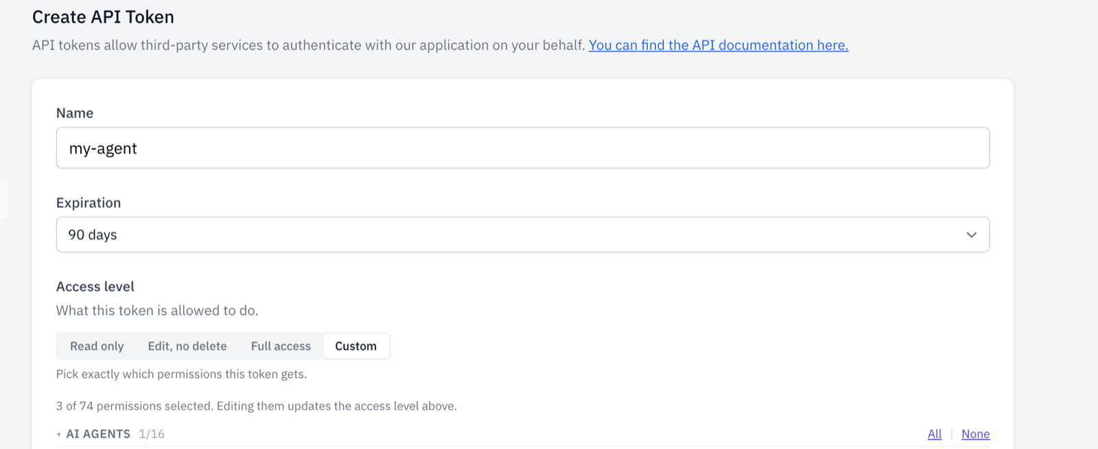The height and width of the screenshot is (449, 1098).
Task: Click 'What this token is allowed to do' text
Action: [157, 310]
